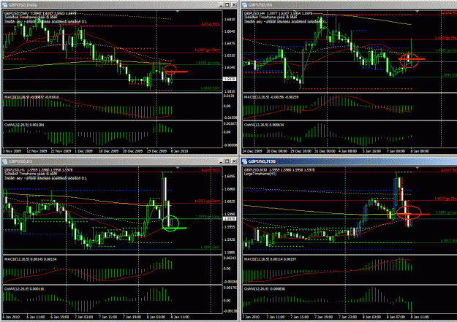The image size is (457, 322).
Task: Click the chart icon of GBPUSD,H1 window
Action: click(x=4, y=161)
